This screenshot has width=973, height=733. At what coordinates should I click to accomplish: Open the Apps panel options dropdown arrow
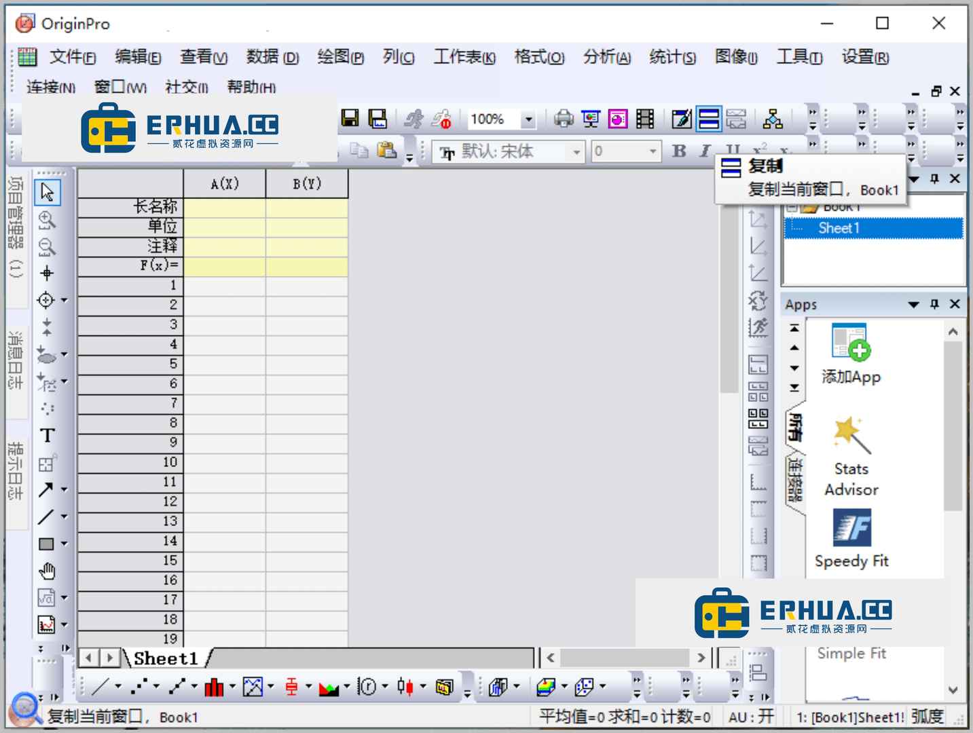[914, 305]
